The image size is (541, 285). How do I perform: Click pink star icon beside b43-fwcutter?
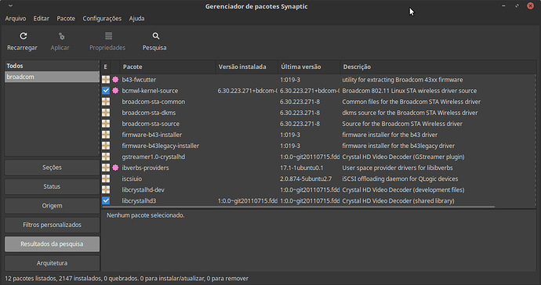coord(115,80)
